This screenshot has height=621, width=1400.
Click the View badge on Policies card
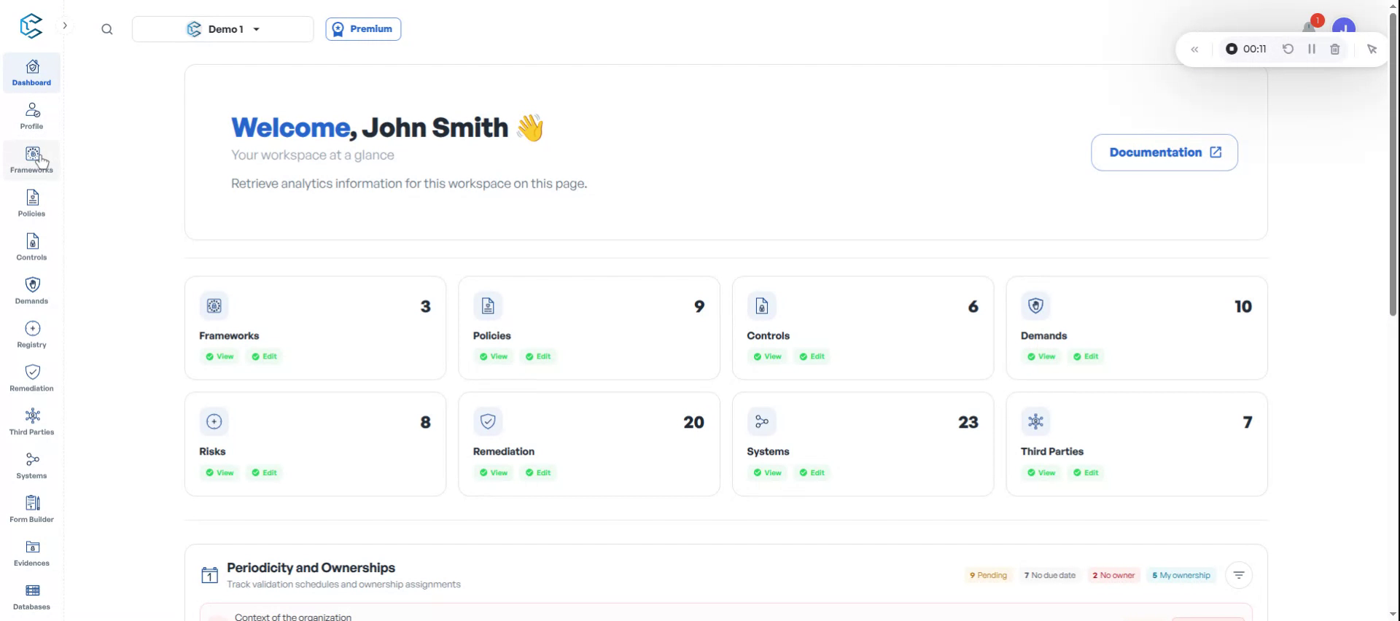[494, 356]
